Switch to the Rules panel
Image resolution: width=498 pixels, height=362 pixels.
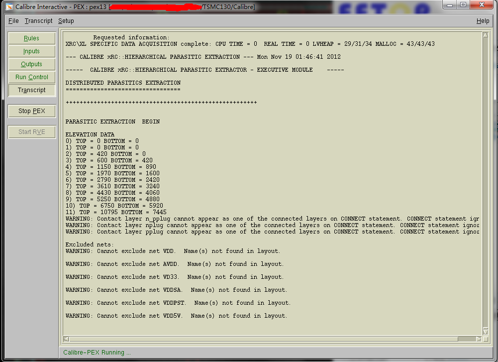pyautogui.click(x=31, y=38)
